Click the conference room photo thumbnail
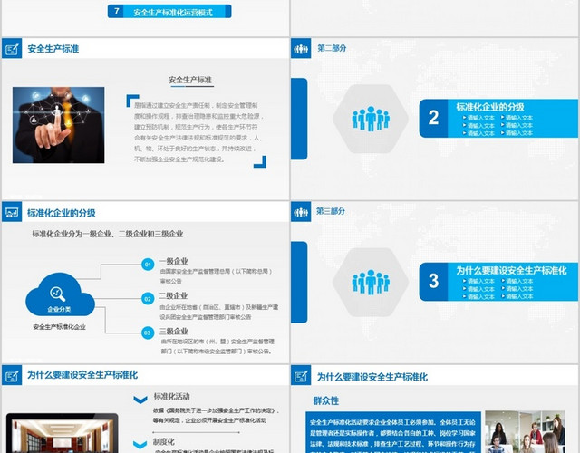 [63, 433]
